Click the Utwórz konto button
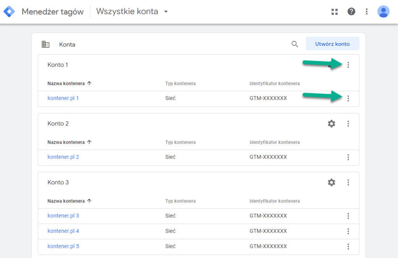The image size is (398, 258). (x=333, y=44)
